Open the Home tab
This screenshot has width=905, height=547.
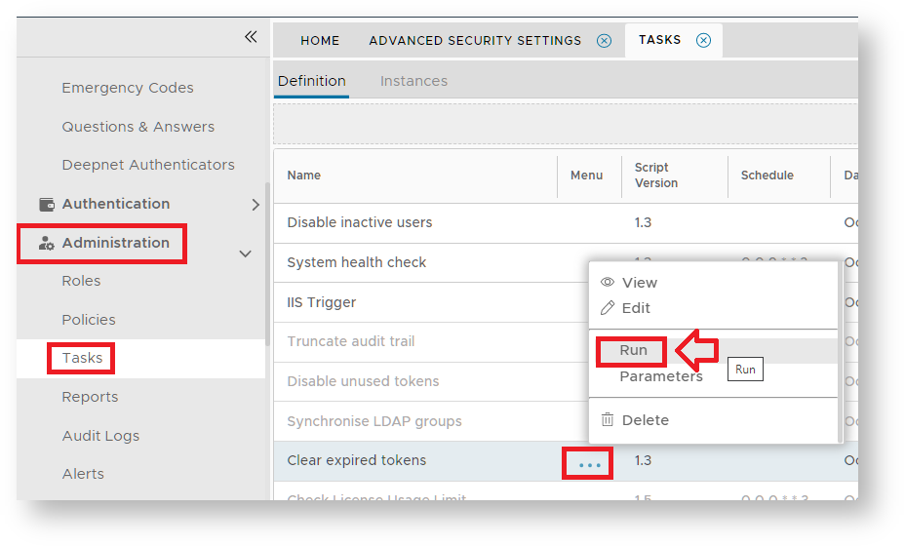pos(320,41)
